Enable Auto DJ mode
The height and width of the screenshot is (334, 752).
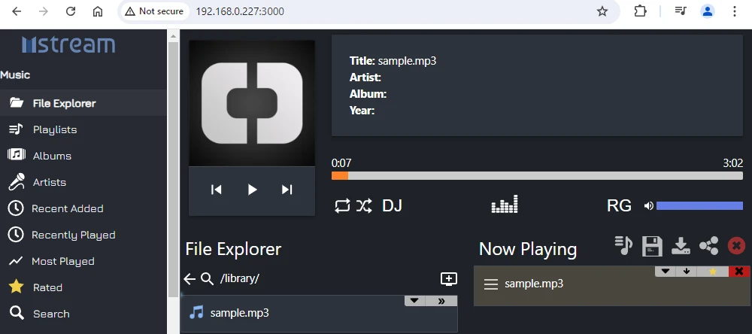coord(392,206)
